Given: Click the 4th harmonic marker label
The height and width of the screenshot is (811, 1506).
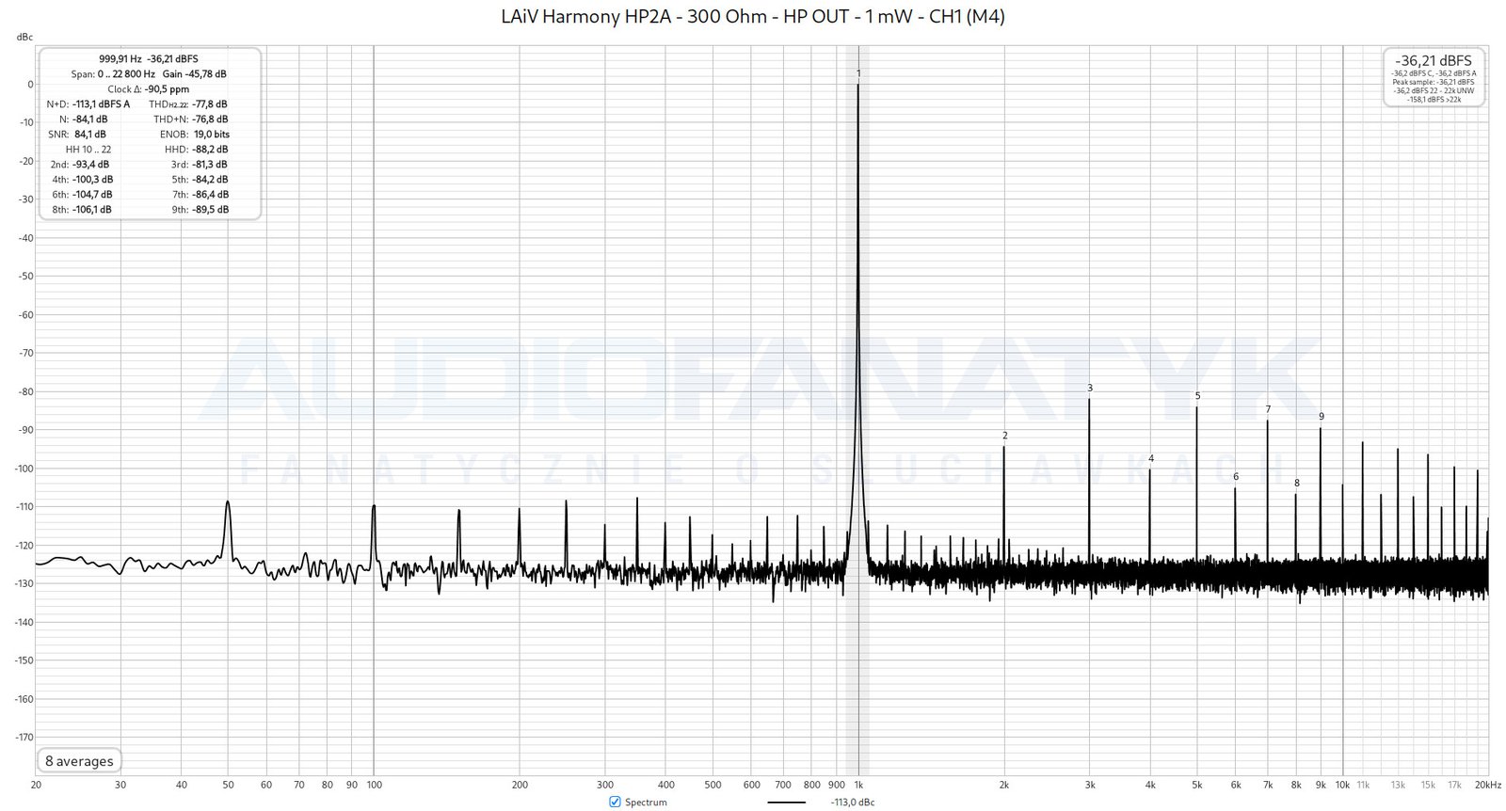Looking at the screenshot, I should coord(1150,459).
